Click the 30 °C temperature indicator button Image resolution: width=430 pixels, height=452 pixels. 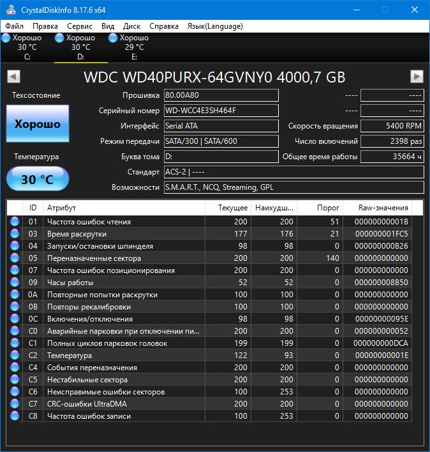click(x=38, y=179)
